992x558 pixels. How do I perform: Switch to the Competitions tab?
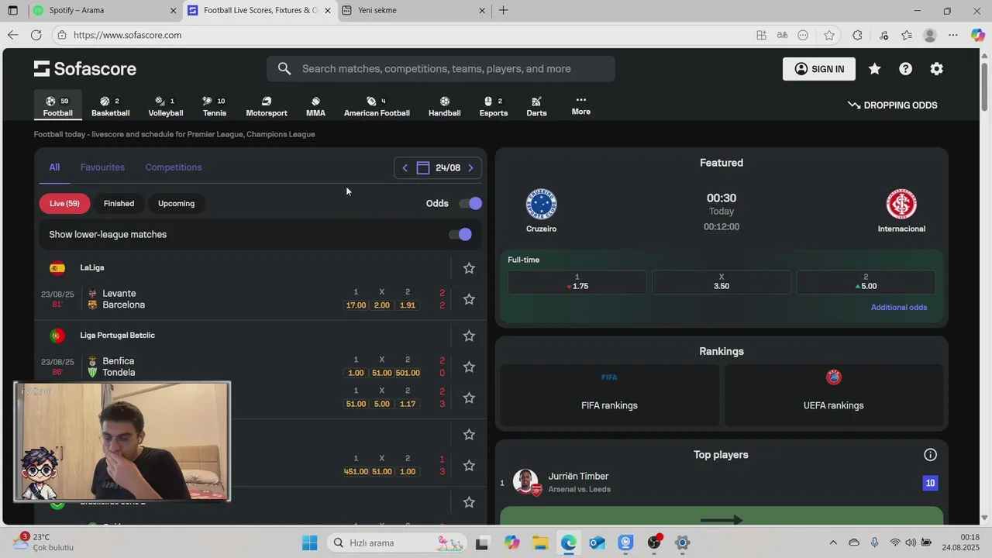pos(174,167)
